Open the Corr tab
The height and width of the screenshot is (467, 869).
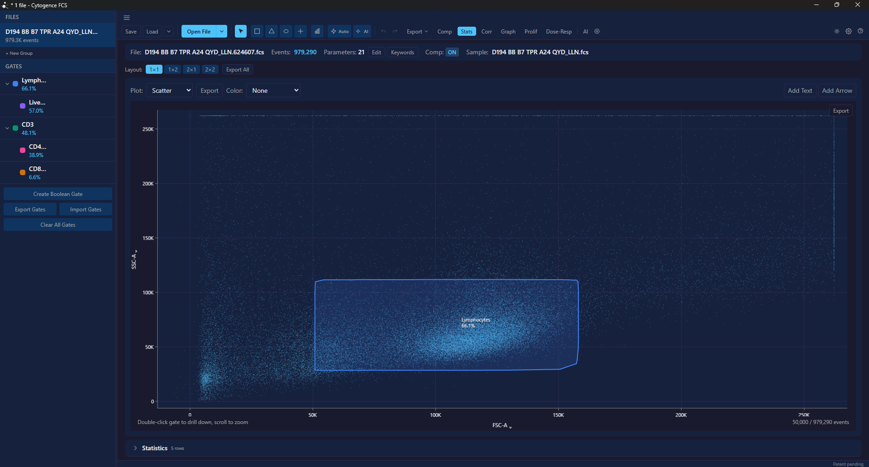coord(487,31)
